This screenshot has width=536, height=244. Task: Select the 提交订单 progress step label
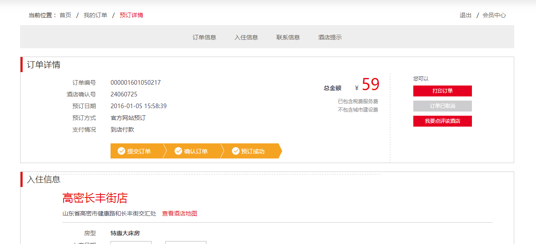click(139, 151)
